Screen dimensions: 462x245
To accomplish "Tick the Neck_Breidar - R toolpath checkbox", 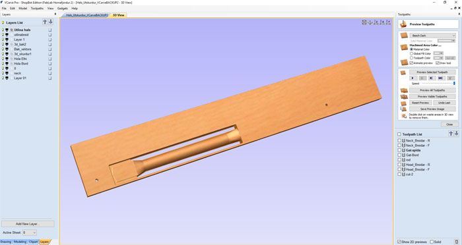I will point(399,140).
